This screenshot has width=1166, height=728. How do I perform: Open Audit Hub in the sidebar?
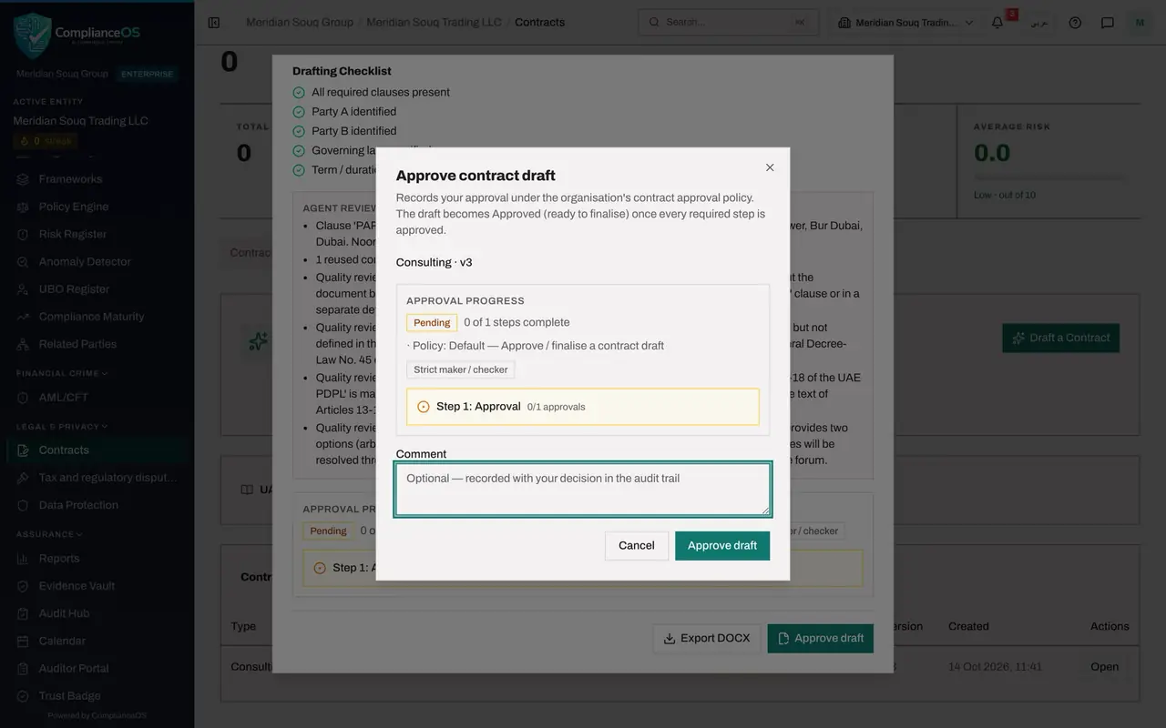[x=97, y=613]
